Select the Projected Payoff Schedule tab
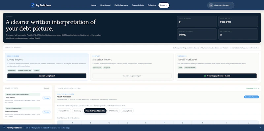This screenshot has height=131, width=264. click(95, 111)
